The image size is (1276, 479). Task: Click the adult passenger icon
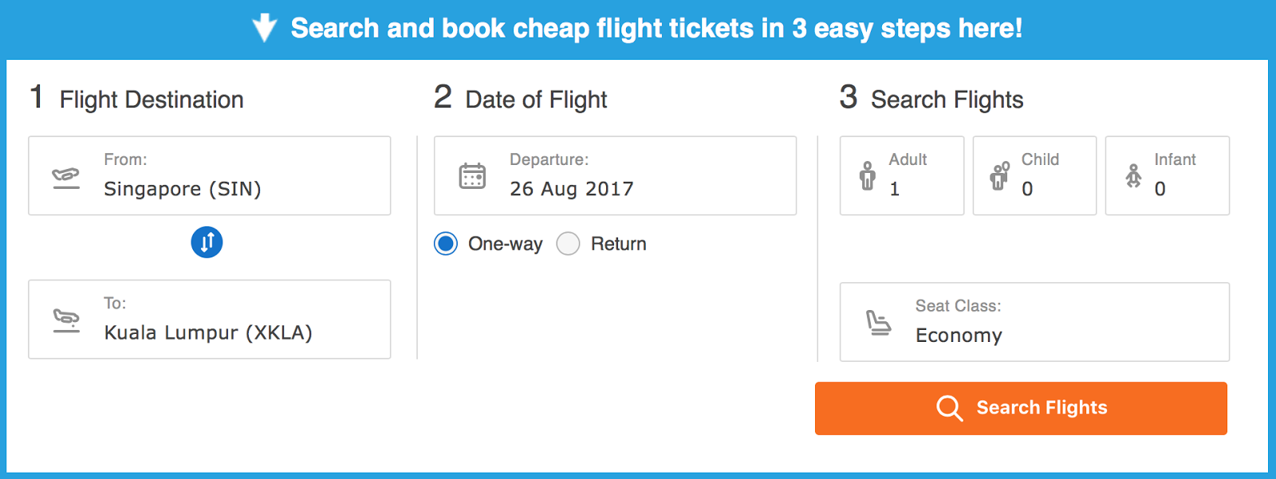[x=867, y=175]
